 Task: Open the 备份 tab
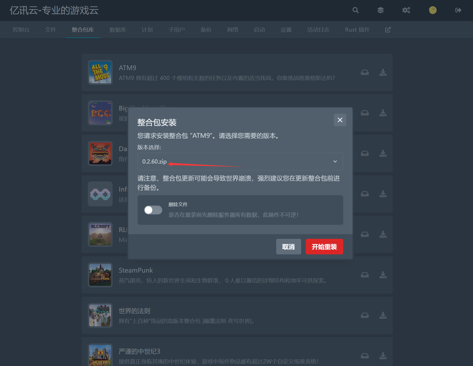coord(206,30)
